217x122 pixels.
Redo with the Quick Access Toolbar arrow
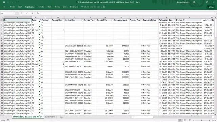point(13,2)
